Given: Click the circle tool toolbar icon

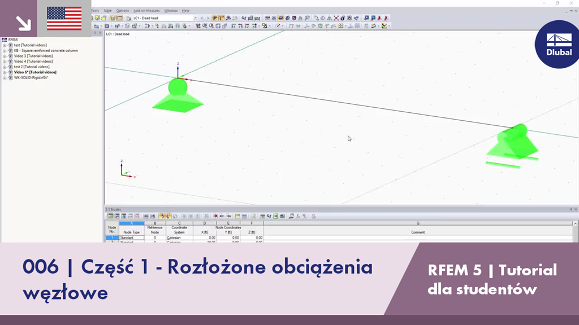Looking at the screenshot, I should pos(323,17).
